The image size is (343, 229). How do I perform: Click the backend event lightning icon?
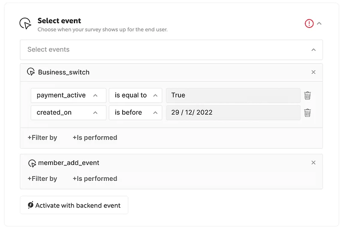30,205
